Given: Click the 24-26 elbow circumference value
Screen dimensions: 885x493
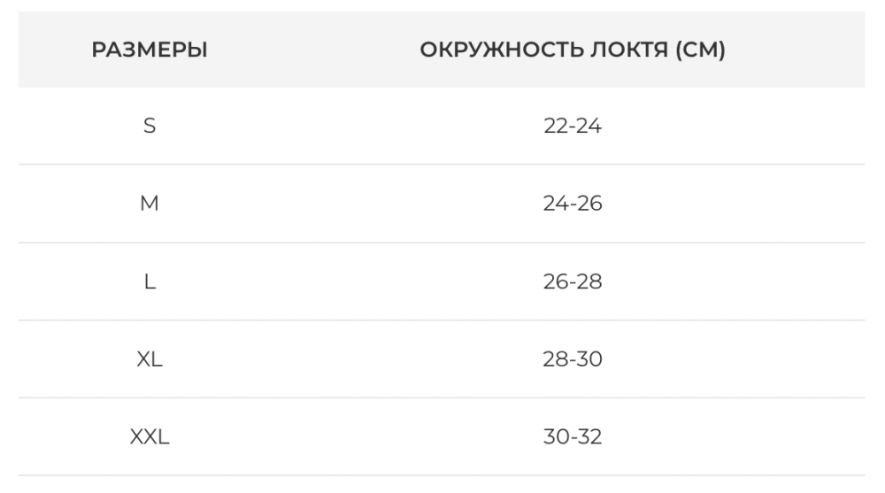Looking at the screenshot, I should 573,204.
